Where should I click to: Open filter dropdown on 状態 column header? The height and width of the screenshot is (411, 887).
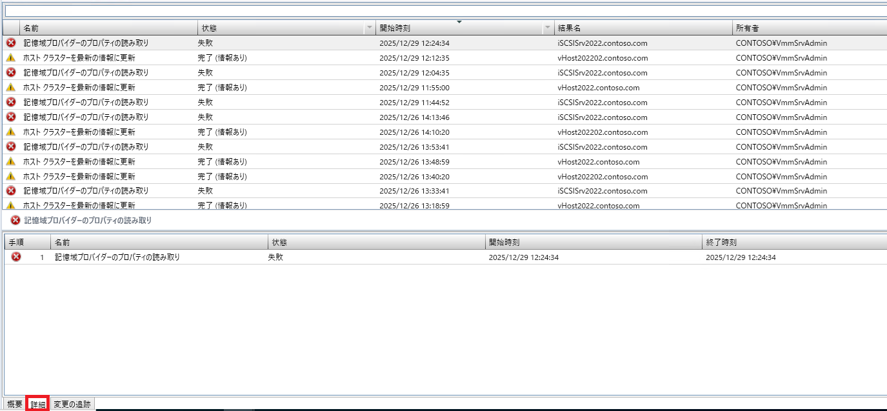pyautogui.click(x=370, y=28)
